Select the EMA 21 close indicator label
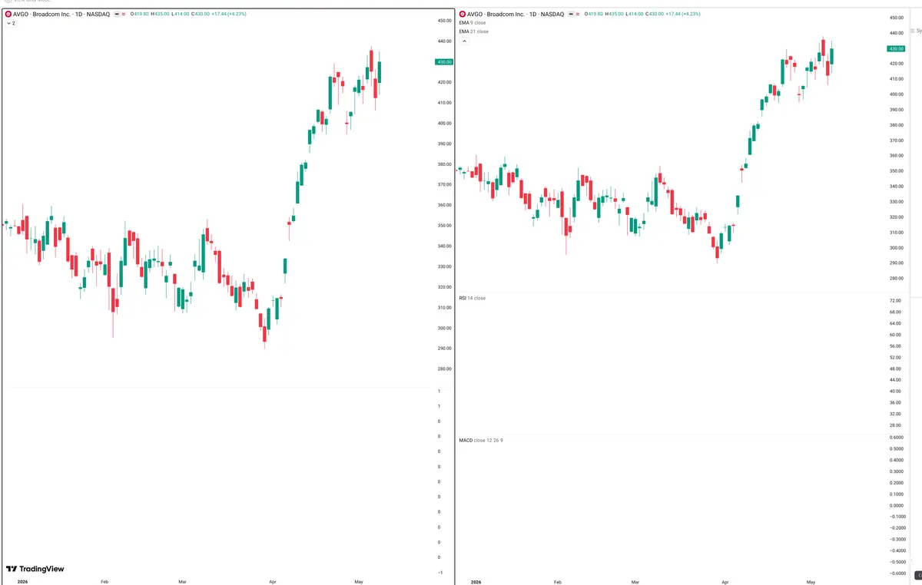Screen dimensions: 922x585 [x=473, y=31]
